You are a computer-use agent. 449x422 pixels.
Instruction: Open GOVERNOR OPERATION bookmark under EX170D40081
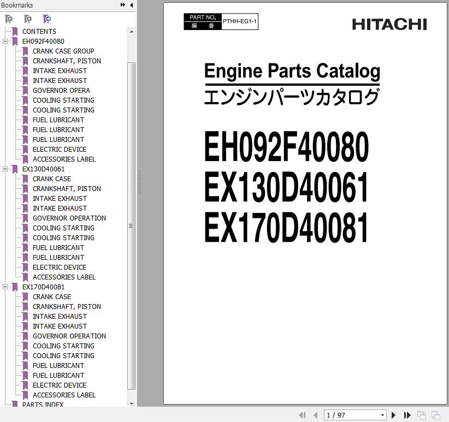click(69, 336)
